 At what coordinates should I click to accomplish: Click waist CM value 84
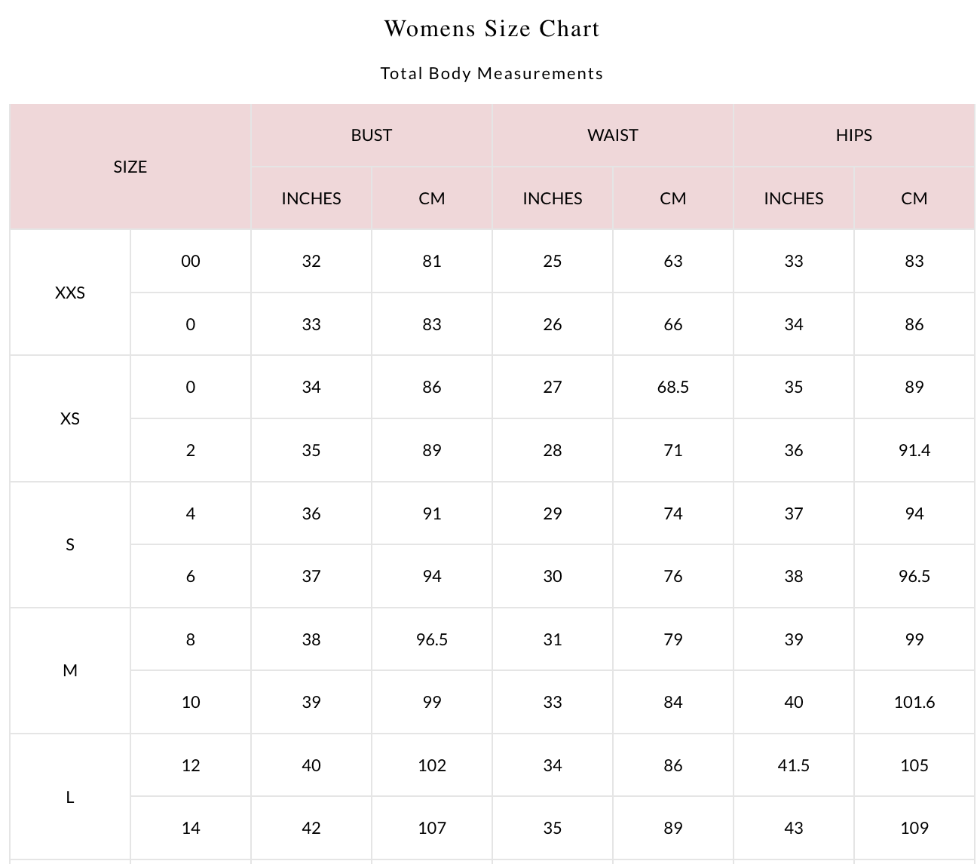click(x=673, y=702)
